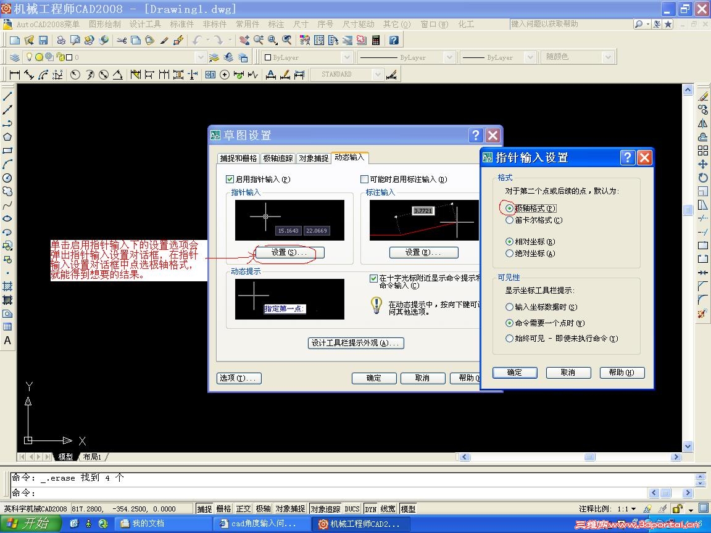Image resolution: width=711 pixels, height=533 pixels.
Task: Select the Hatch tool
Action: pyautogui.click(x=7, y=286)
